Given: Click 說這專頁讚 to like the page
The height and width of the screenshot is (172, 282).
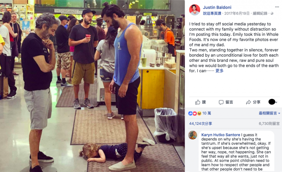Looking at the screenshot, I should click(212, 13).
